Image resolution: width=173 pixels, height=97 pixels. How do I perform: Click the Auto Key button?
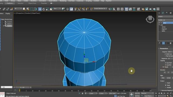tap(137, 93)
